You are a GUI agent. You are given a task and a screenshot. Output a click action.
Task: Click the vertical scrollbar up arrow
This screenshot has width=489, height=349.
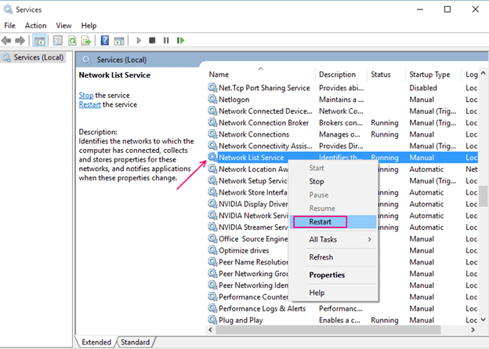[483, 73]
